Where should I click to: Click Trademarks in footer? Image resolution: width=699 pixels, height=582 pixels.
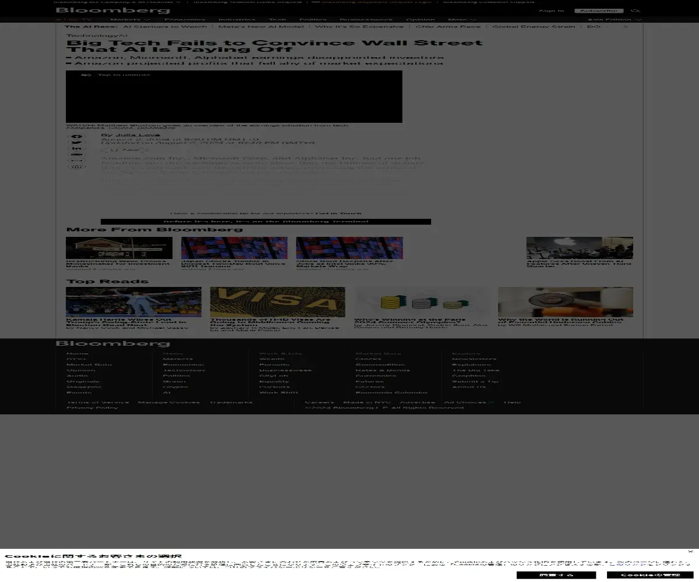click(x=231, y=402)
